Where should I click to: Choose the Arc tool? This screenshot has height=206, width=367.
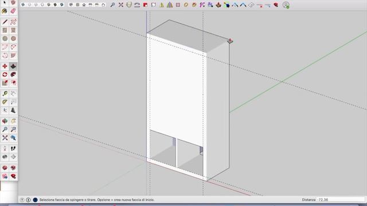coord(5,47)
